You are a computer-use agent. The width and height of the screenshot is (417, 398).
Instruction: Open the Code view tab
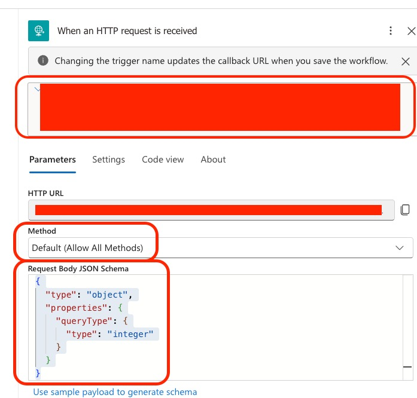pos(163,160)
